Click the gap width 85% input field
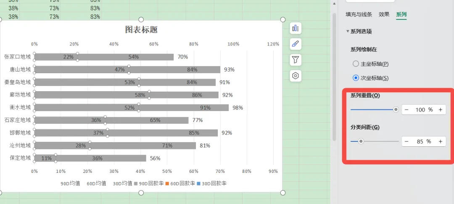Screen dimensions: 454x204 pyautogui.click(x=423, y=141)
